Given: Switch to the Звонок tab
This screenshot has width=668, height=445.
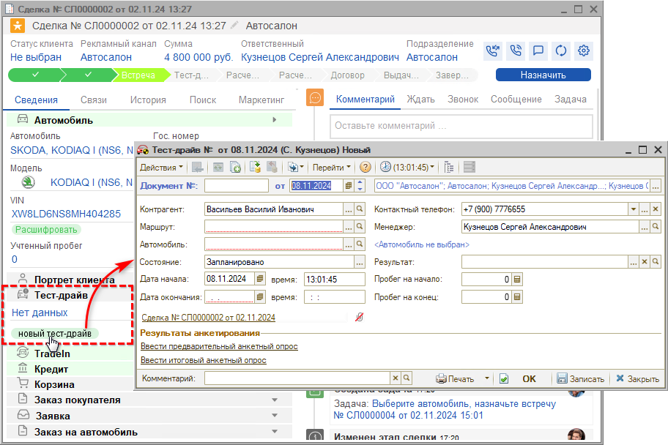Looking at the screenshot, I should pos(463,100).
